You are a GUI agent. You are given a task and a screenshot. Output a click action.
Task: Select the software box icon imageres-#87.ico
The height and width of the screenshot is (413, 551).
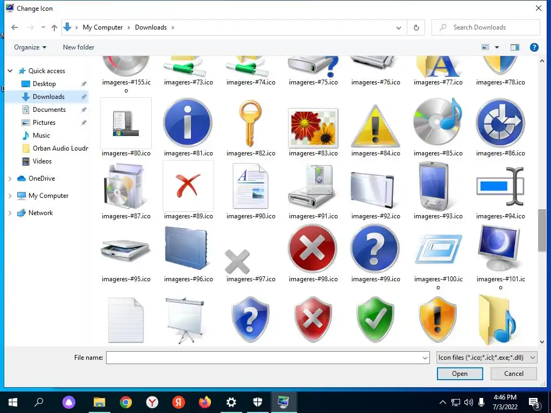[x=125, y=187]
